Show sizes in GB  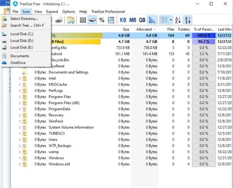click(142, 20)
